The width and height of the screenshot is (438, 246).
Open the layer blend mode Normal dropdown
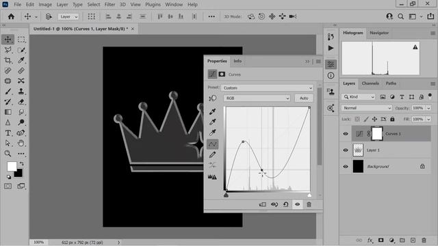pyautogui.click(x=367, y=108)
